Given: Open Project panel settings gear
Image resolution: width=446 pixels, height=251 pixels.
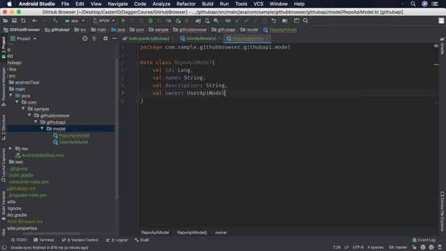Looking at the screenshot, I should click(x=105, y=38).
